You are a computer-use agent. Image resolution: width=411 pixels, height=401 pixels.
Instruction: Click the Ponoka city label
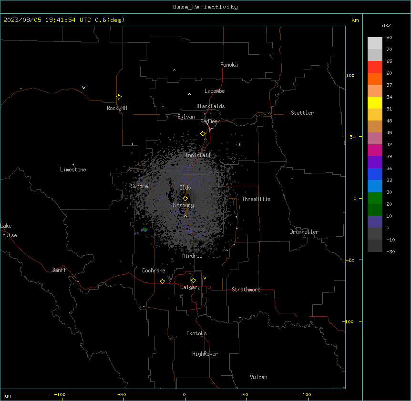(x=229, y=65)
